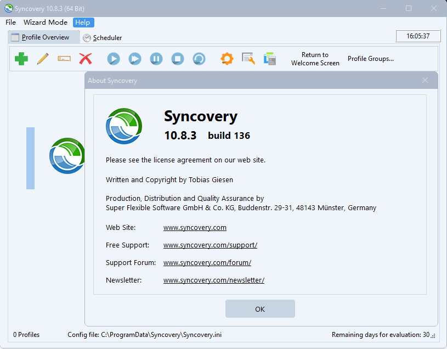Stop the running profile
This screenshot has height=349, width=447.
point(178,59)
